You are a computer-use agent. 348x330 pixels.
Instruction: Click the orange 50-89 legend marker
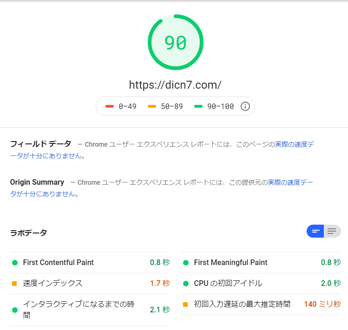coord(152,106)
